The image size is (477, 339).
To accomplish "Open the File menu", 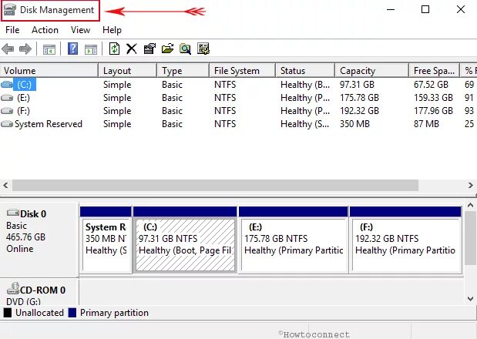I will click(x=12, y=30).
